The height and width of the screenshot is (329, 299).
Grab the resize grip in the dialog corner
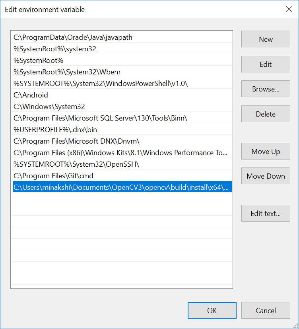click(295, 325)
